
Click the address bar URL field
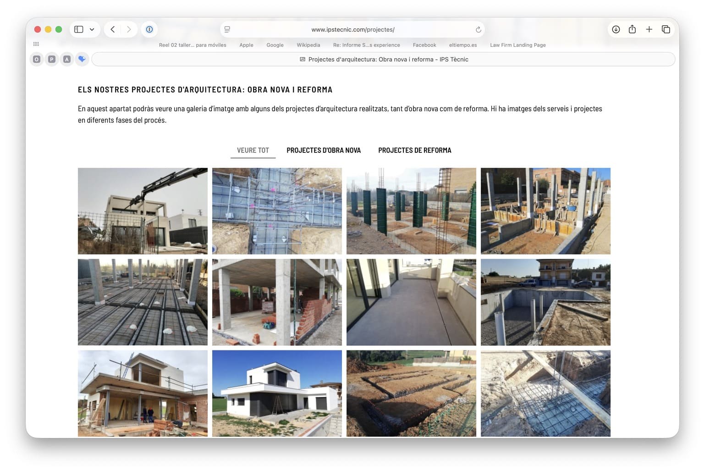(352, 29)
